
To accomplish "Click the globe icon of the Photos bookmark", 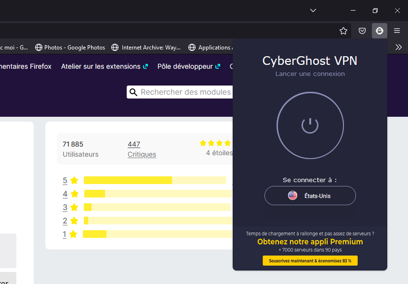I will [x=39, y=48].
